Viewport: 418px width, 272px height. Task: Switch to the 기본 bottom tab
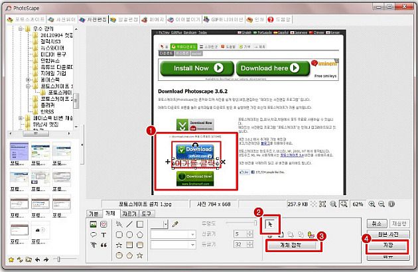(94, 214)
